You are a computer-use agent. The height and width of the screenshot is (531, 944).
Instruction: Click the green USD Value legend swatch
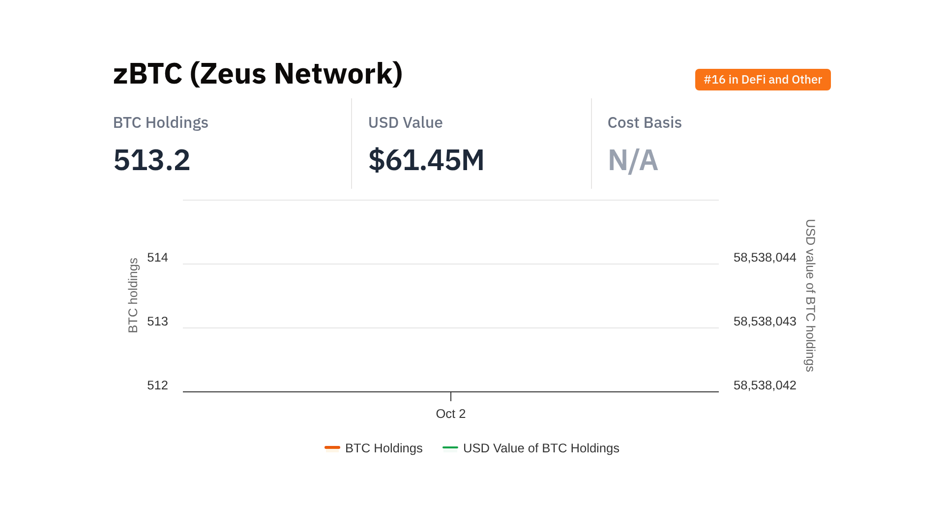pos(450,447)
